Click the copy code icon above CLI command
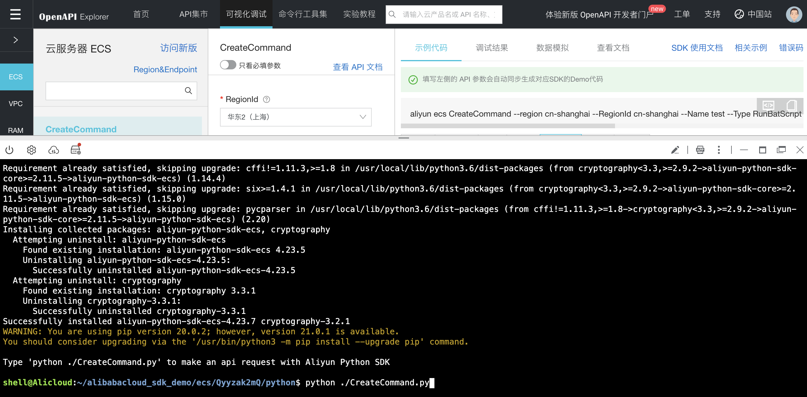 pyautogui.click(x=791, y=106)
